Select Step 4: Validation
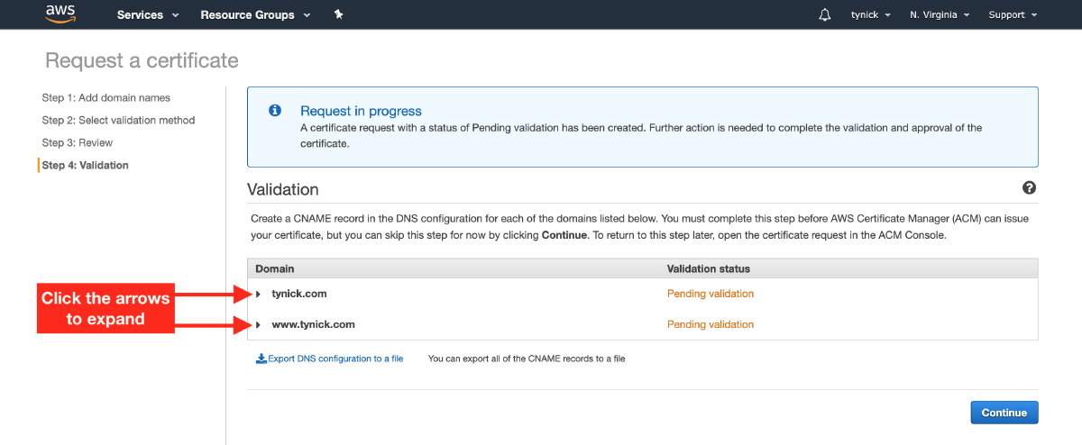Screen dimensions: 1082x445 pos(85,165)
